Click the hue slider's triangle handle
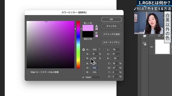 pyautogui.click(x=75, y=29)
